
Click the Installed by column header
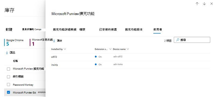[x=57, y=49]
